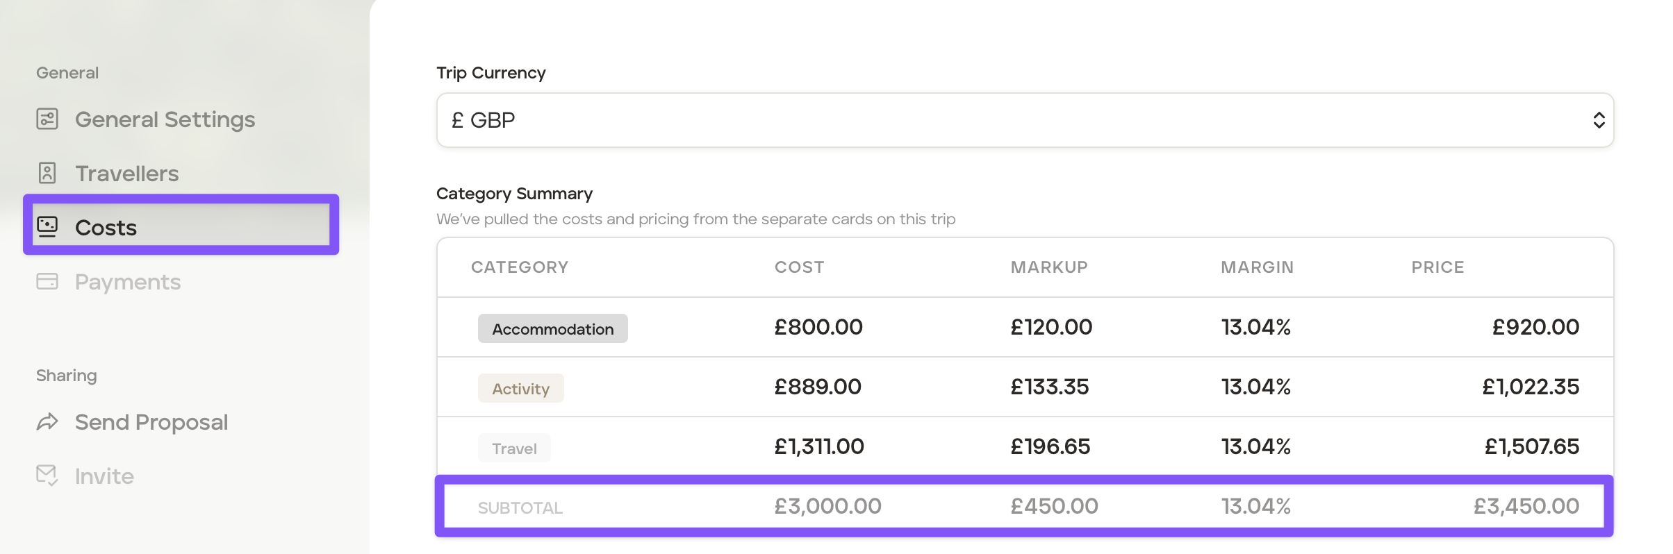Click the Accommodation category tag
Screen dimensions: 1673x554
pyautogui.click(x=552, y=328)
